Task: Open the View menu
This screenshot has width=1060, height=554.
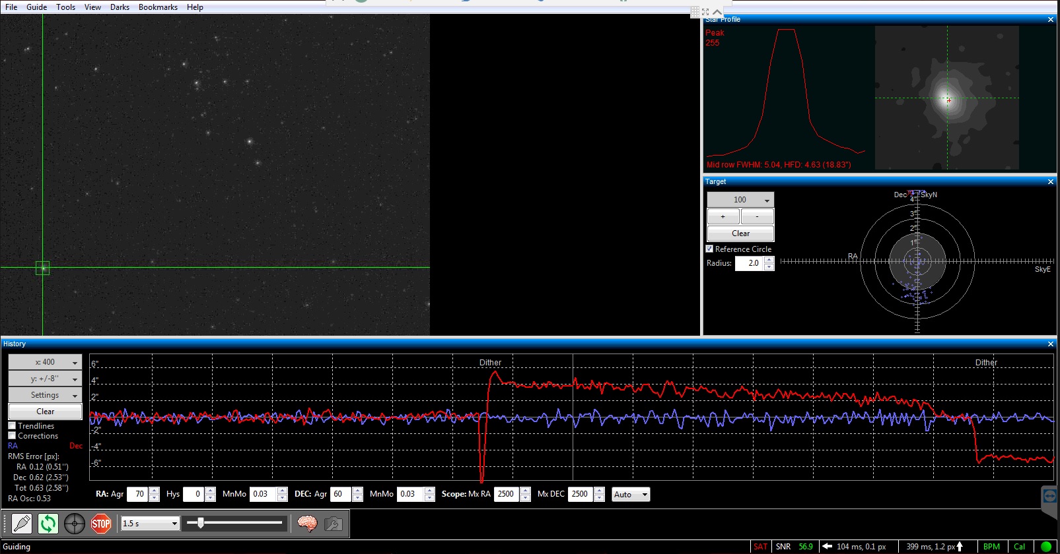Action: click(x=92, y=7)
